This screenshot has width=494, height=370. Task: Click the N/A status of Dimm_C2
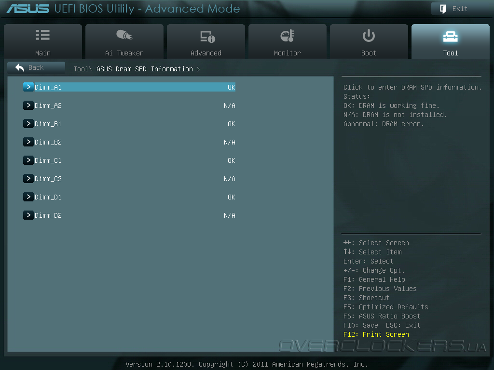coord(230,179)
